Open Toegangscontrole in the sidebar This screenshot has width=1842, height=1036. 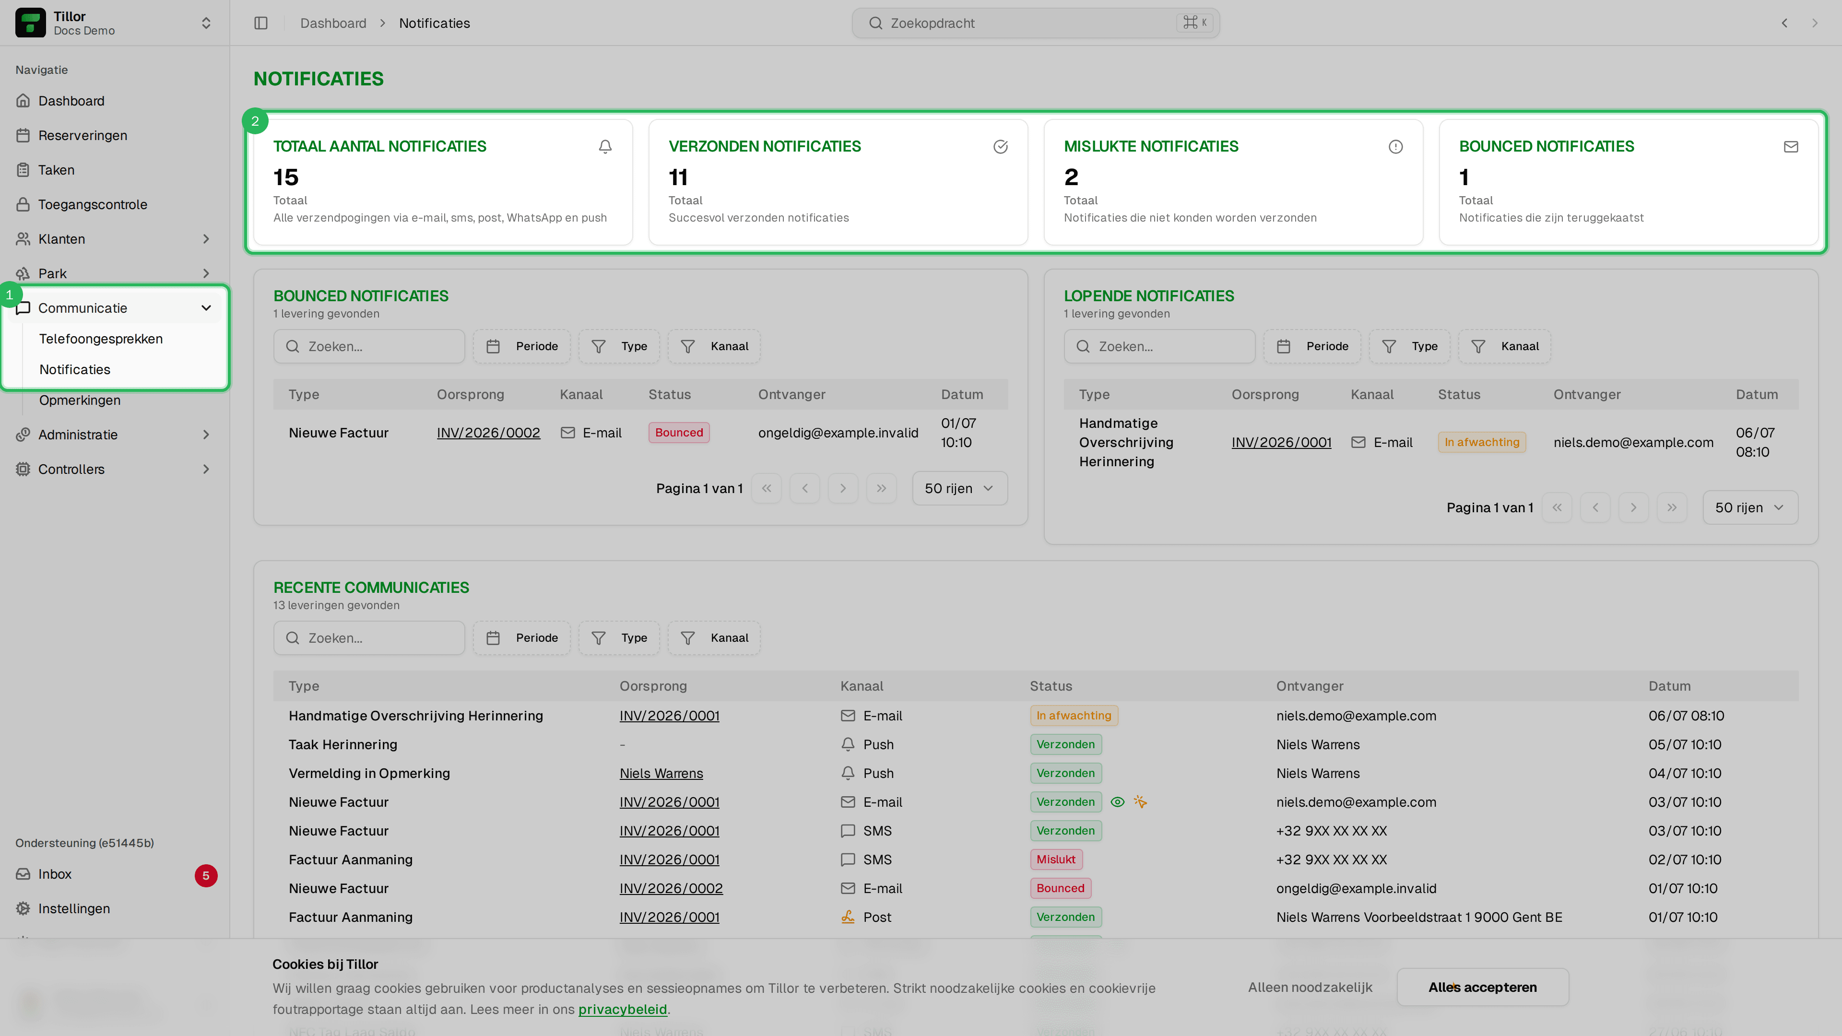[x=115, y=204]
